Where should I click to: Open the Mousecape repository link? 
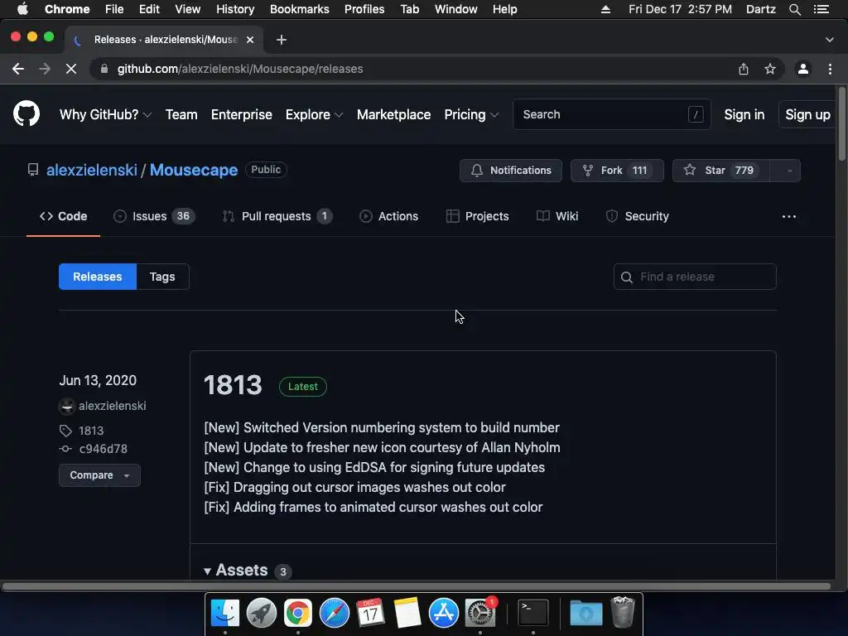[x=194, y=170]
